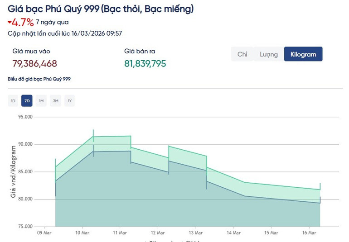Viewport: 349px width, 242px height.
Task: Click the 10 Mar label on x-axis
Action: click(82, 233)
